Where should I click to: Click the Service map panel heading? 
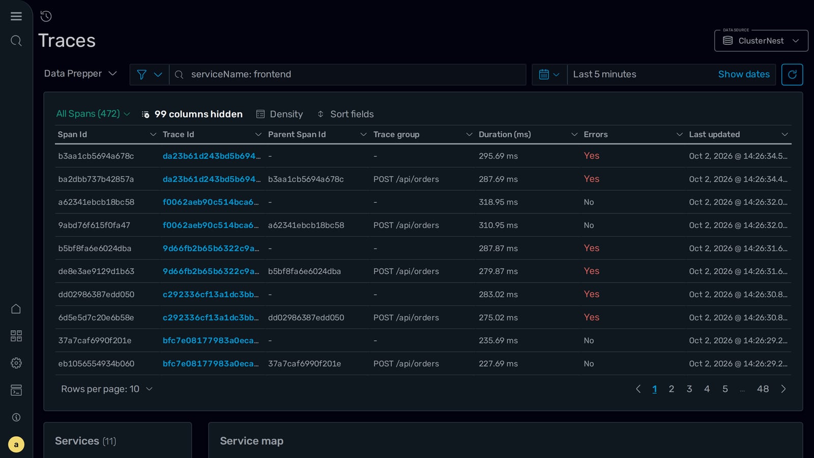pyautogui.click(x=252, y=441)
